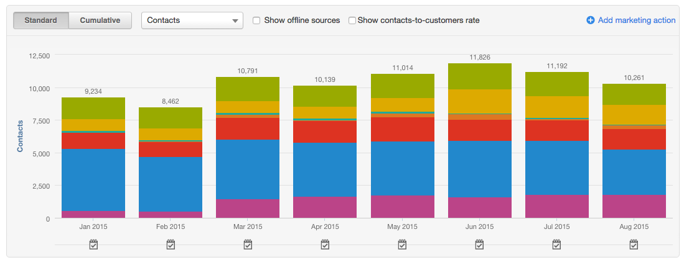
Task: Switch to the Cumulative chart view
Action: (100, 20)
